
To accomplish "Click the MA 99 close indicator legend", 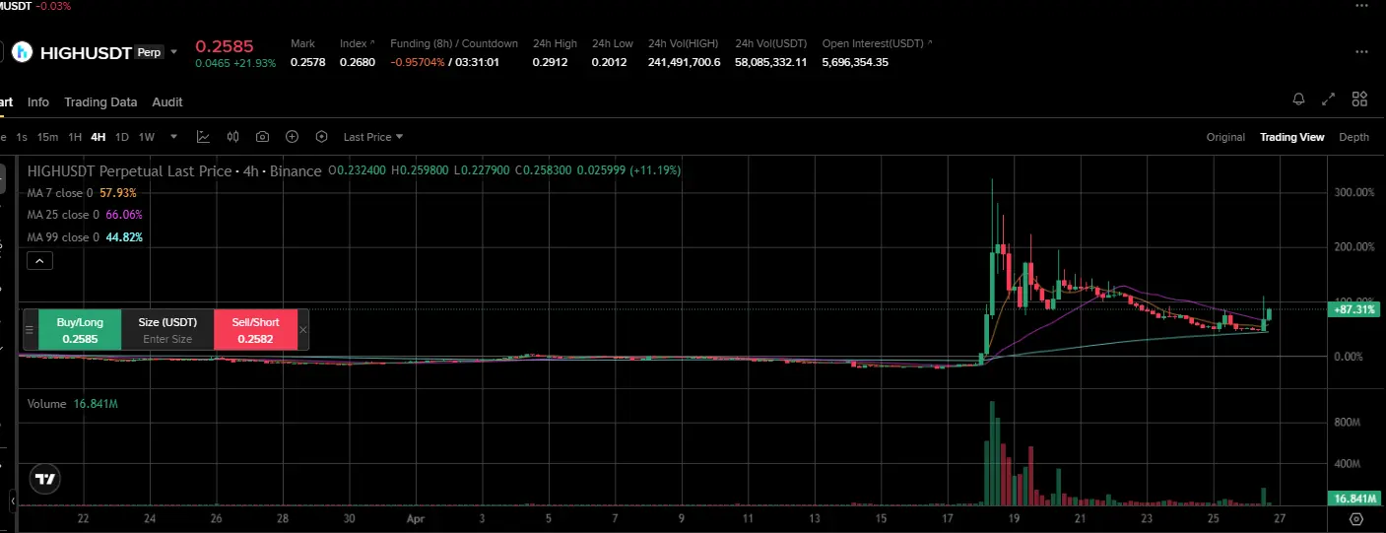I will coord(85,237).
